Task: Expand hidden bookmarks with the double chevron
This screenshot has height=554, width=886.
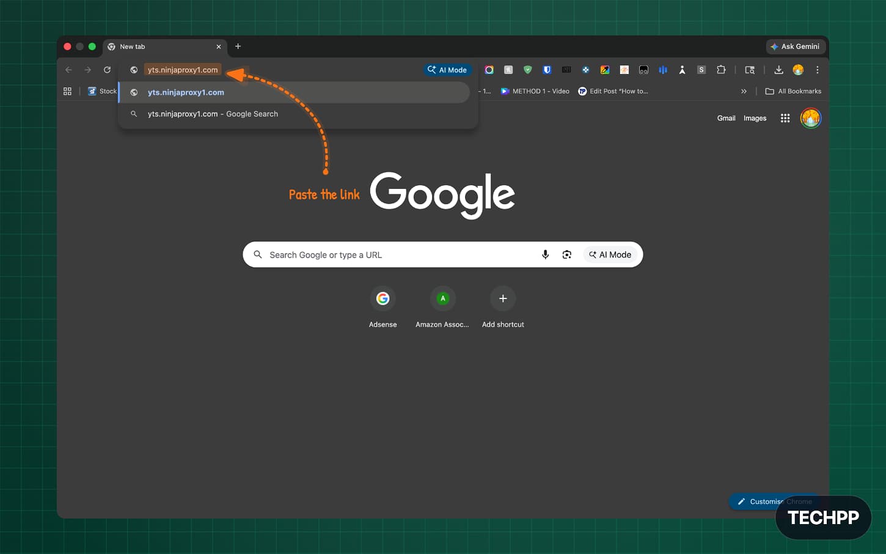Action: [744, 91]
